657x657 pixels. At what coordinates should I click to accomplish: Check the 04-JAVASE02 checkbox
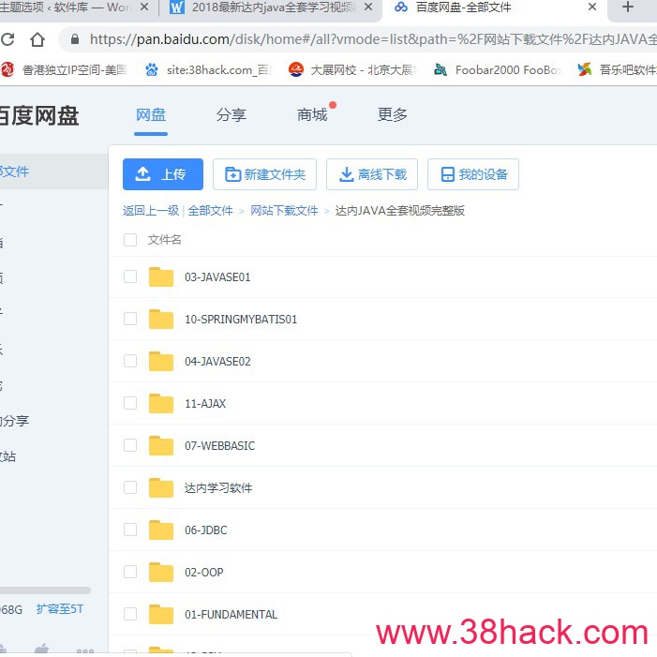130,361
